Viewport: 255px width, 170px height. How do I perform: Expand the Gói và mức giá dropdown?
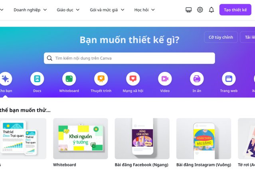click(x=107, y=10)
